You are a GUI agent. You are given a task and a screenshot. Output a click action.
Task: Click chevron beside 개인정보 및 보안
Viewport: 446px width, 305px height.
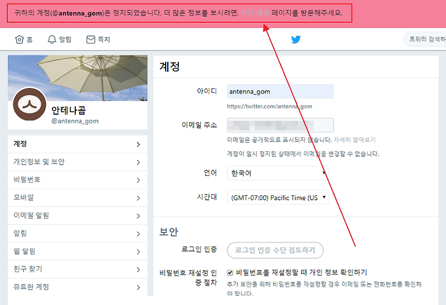[x=138, y=163]
